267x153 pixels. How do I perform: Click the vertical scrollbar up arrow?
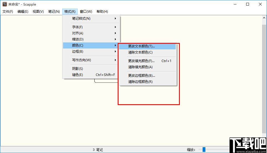264,18
